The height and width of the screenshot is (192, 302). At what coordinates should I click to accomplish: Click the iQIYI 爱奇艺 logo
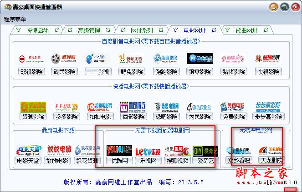(x=205, y=151)
